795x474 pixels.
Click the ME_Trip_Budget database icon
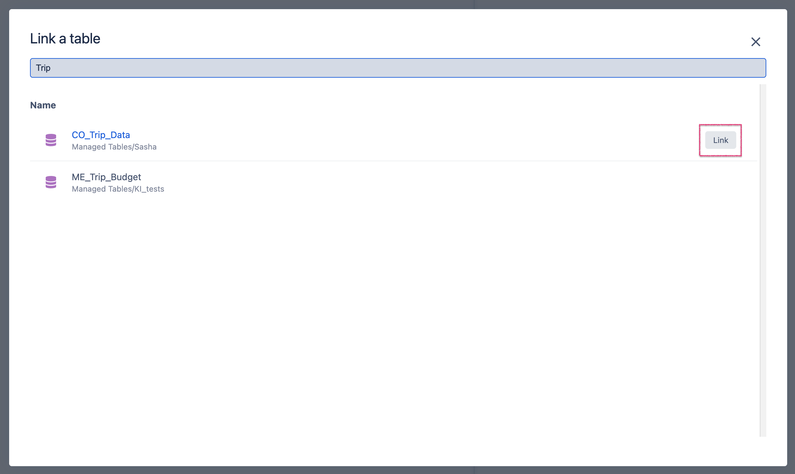pos(51,182)
